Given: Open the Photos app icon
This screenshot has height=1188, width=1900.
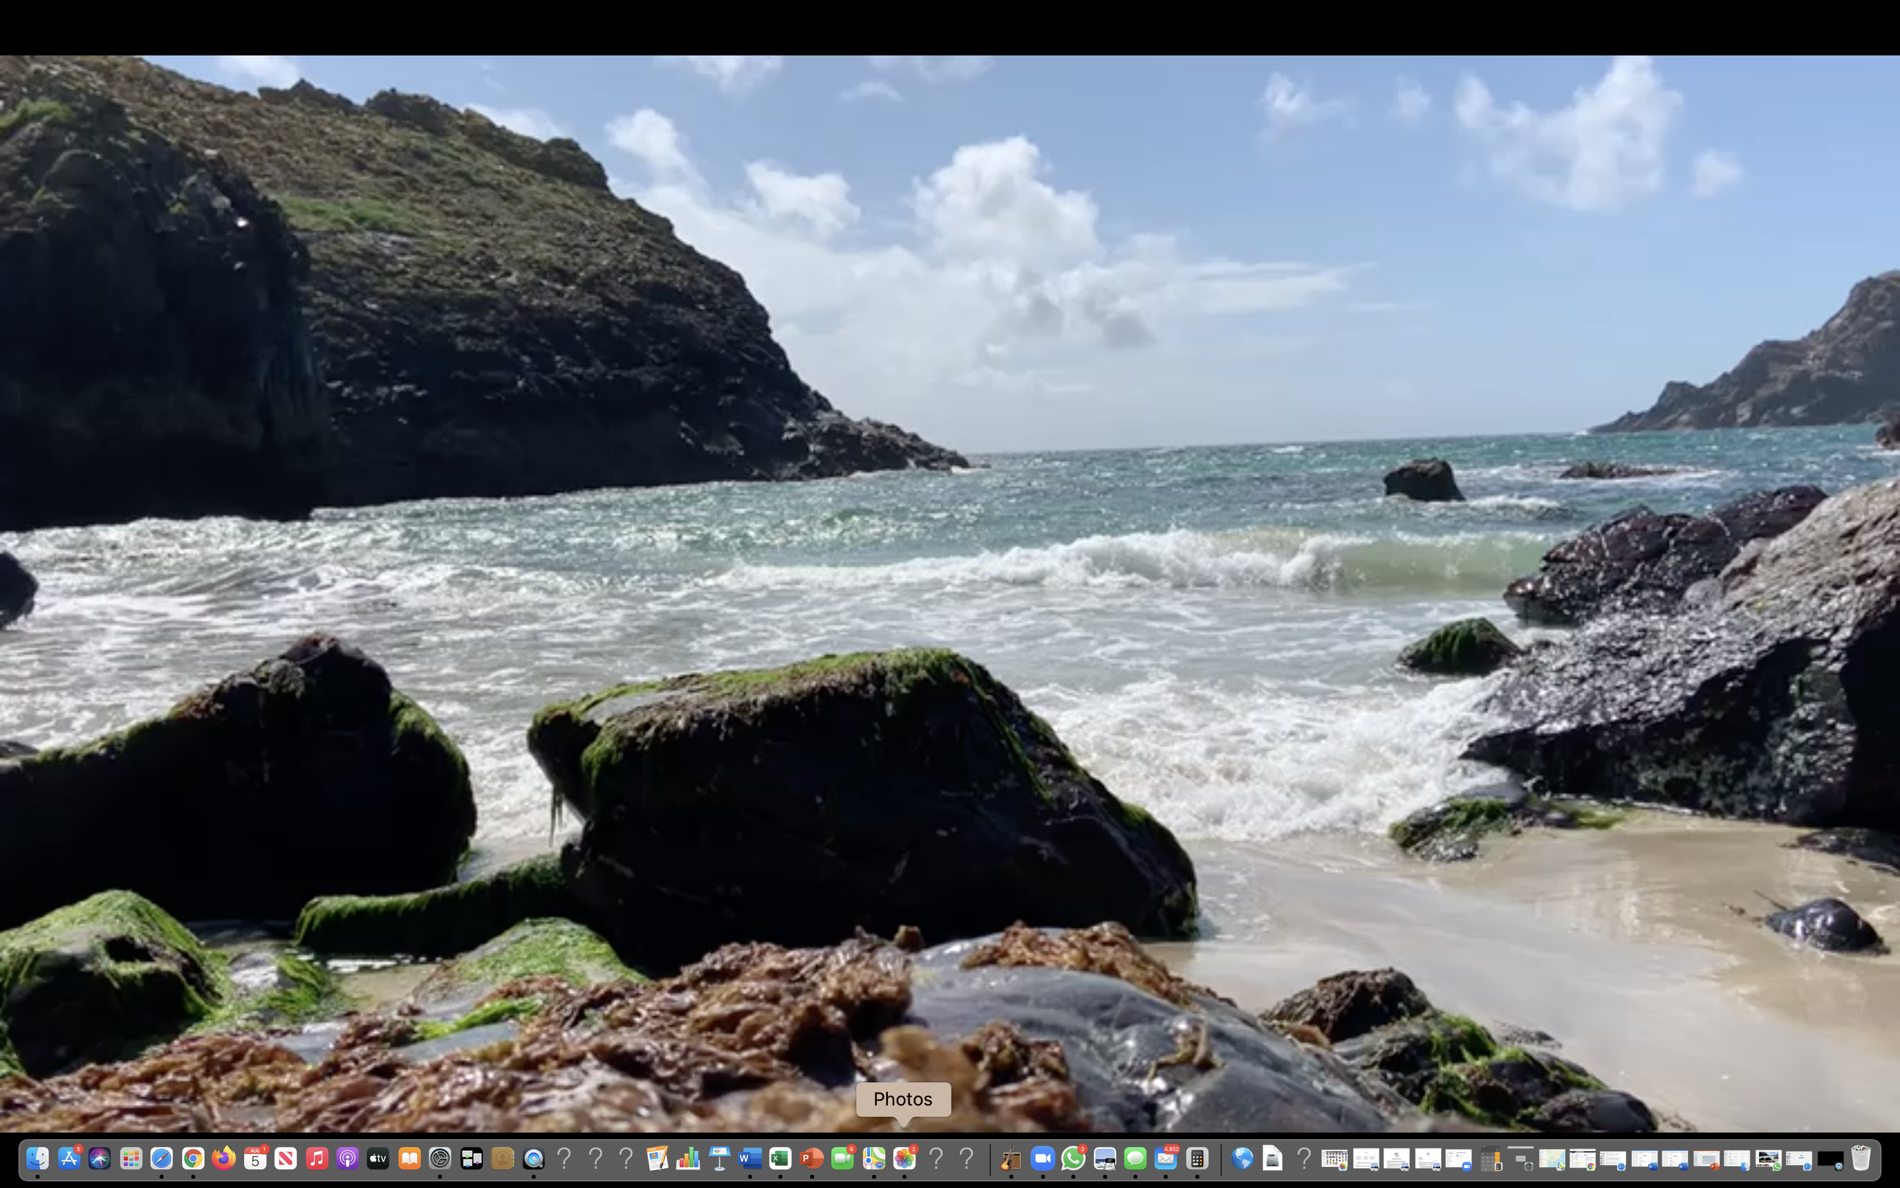Looking at the screenshot, I should (x=904, y=1158).
